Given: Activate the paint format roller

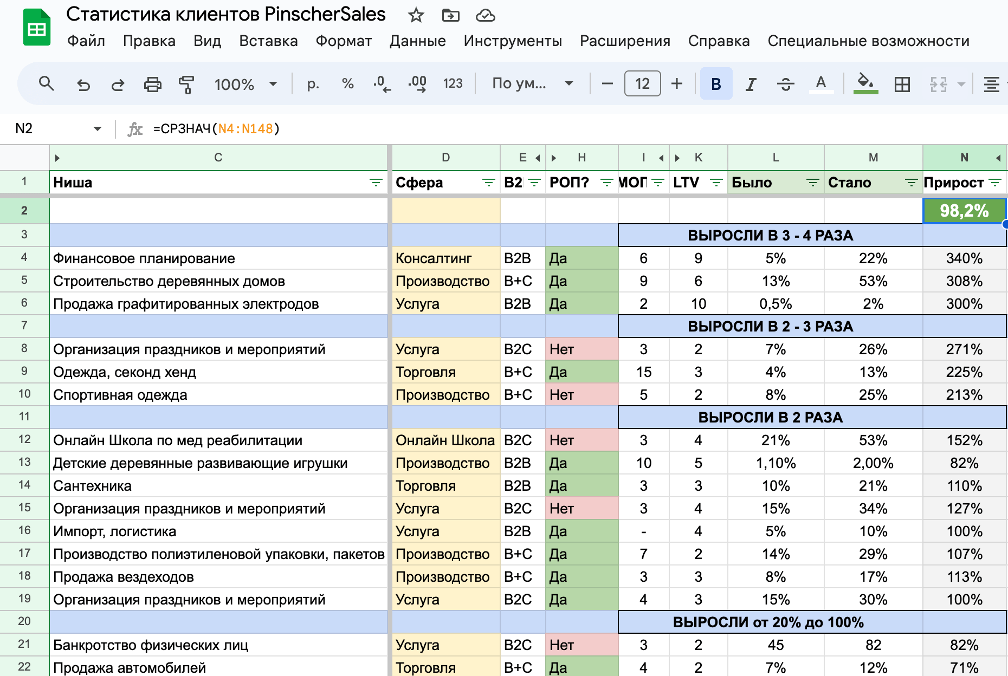Looking at the screenshot, I should tap(186, 84).
